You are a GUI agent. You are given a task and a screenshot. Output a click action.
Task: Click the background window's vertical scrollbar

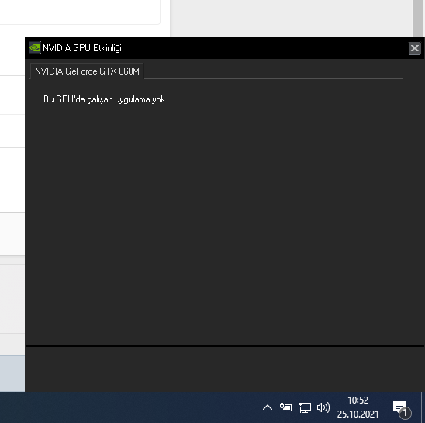418,19
